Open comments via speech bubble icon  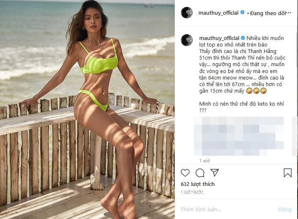click(x=200, y=173)
